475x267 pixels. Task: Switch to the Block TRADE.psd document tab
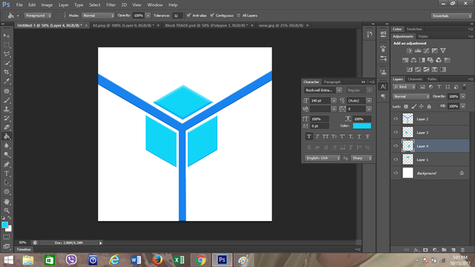(x=206, y=25)
